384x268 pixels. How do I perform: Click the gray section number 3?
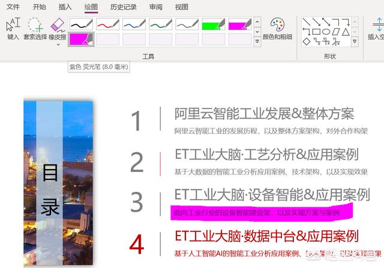coord(136,201)
